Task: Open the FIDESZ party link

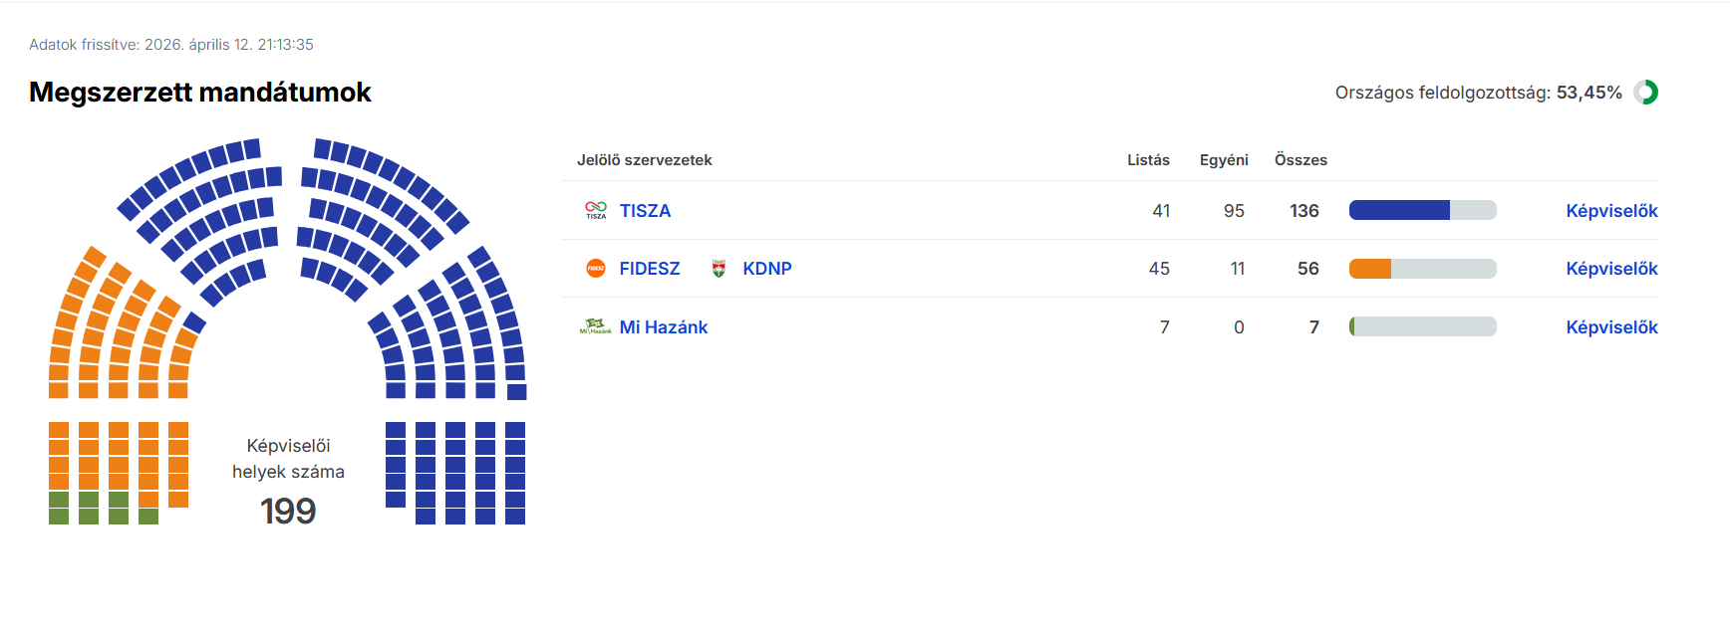Action: point(650,269)
